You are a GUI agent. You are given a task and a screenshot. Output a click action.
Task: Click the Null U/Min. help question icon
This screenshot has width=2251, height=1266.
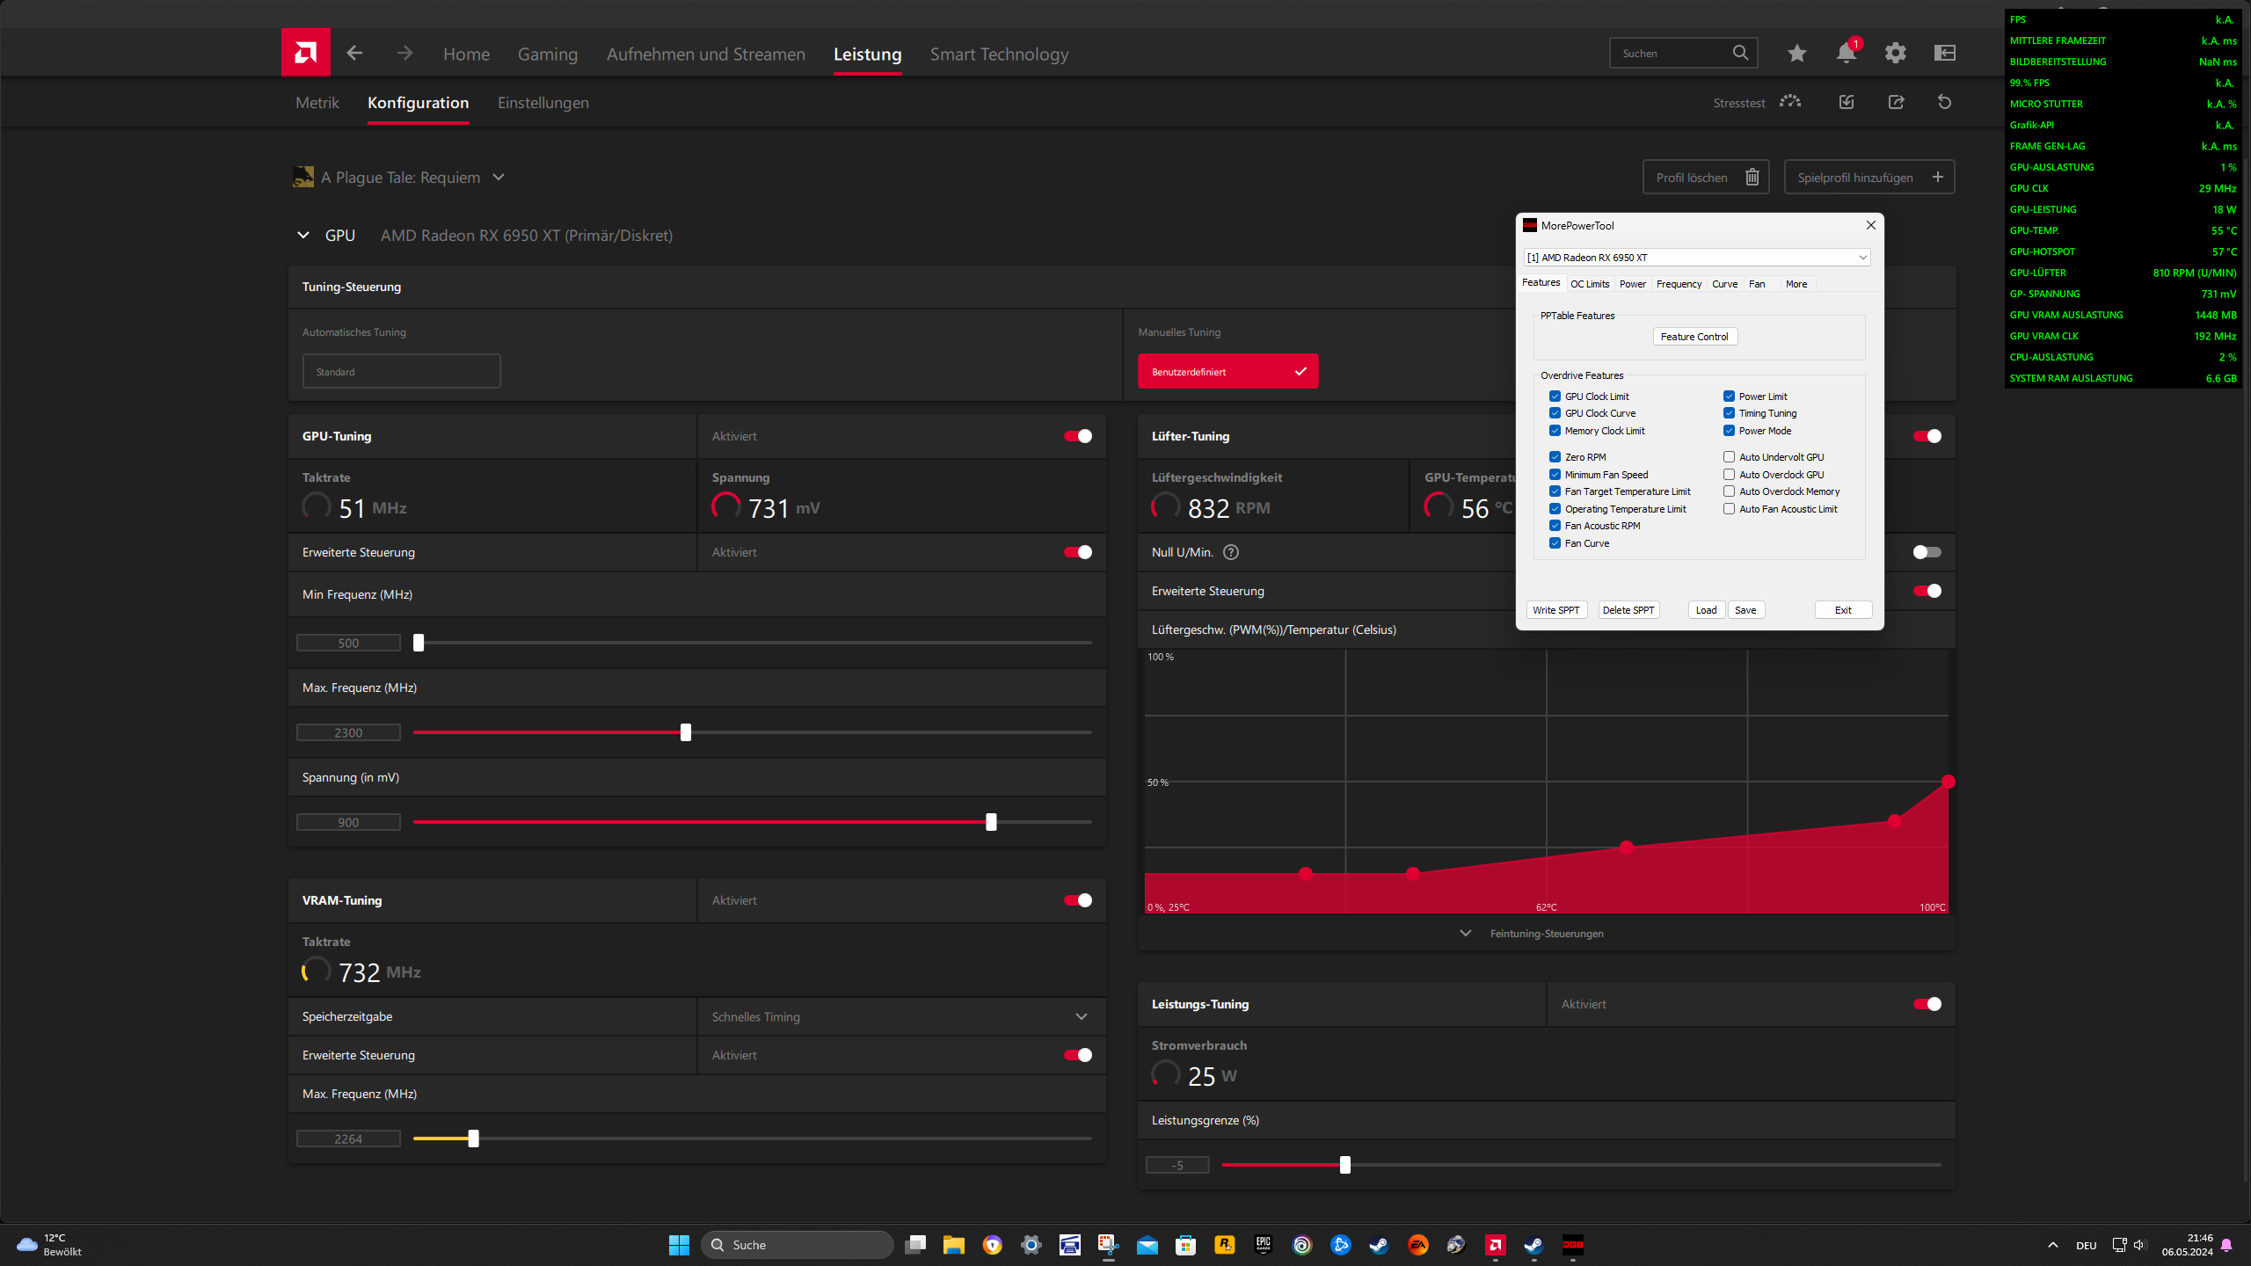coord(1231,552)
